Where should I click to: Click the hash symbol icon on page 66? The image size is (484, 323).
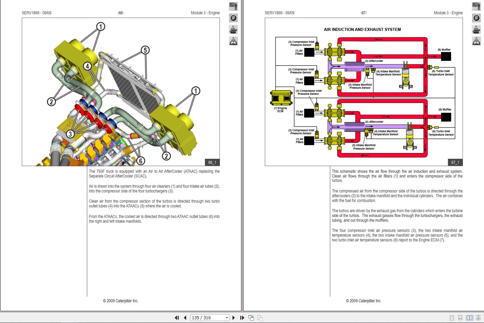(233, 18)
